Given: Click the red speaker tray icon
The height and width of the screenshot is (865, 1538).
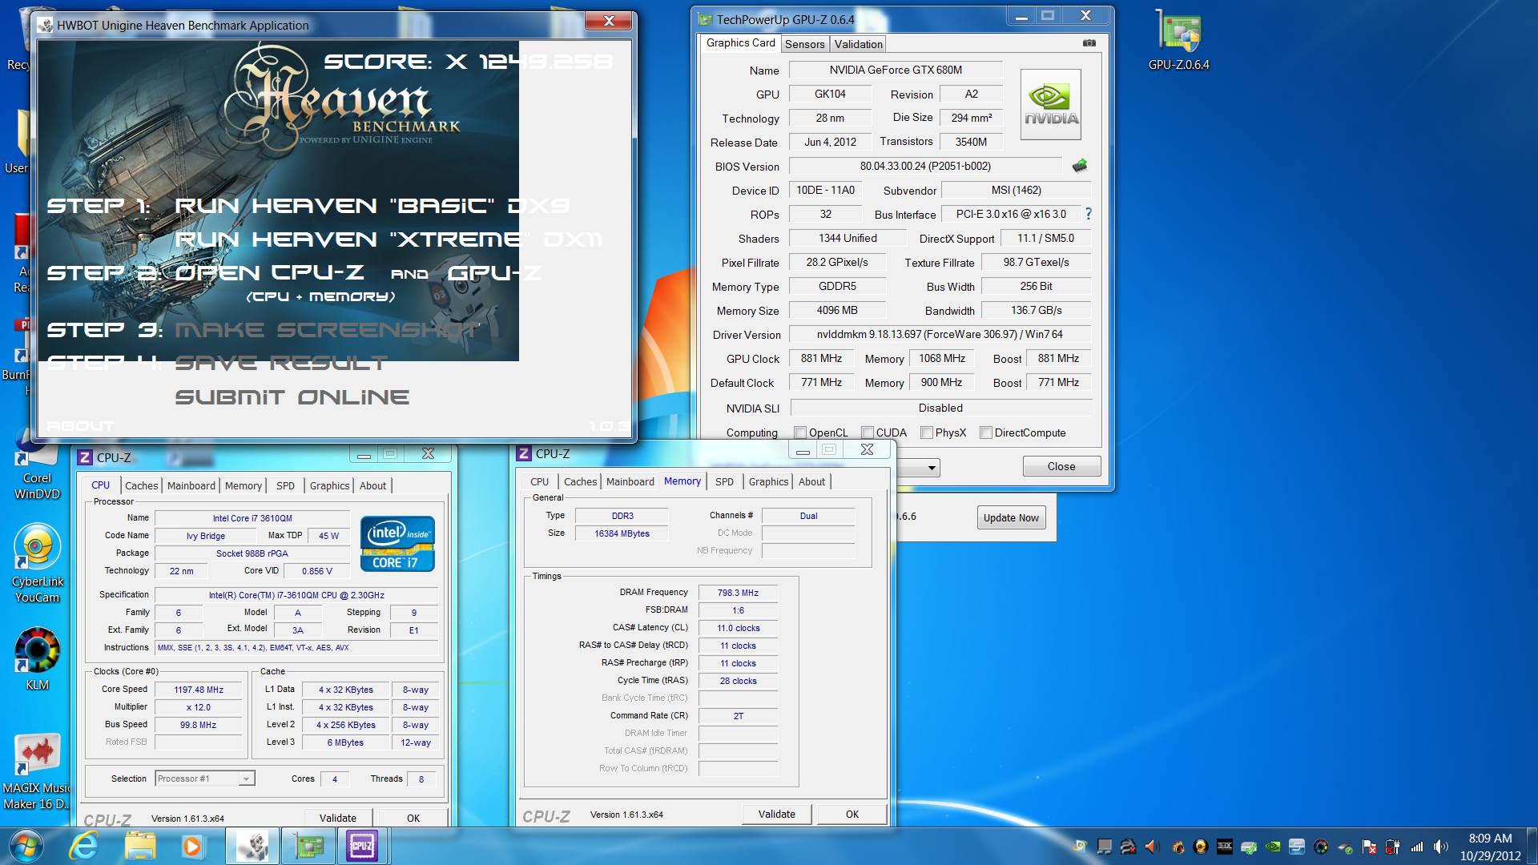Looking at the screenshot, I should coord(1152,847).
